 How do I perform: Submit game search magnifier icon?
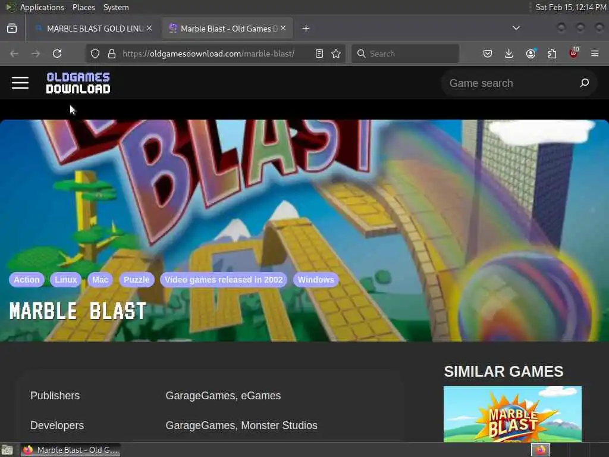pyautogui.click(x=585, y=83)
